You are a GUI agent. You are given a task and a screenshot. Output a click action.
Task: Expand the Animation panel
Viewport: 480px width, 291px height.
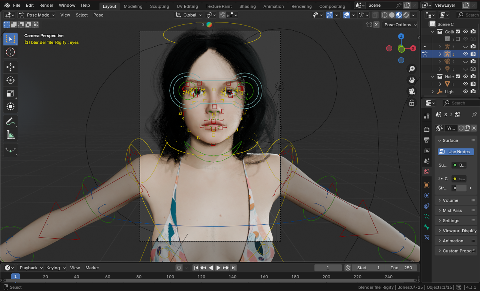click(456, 241)
